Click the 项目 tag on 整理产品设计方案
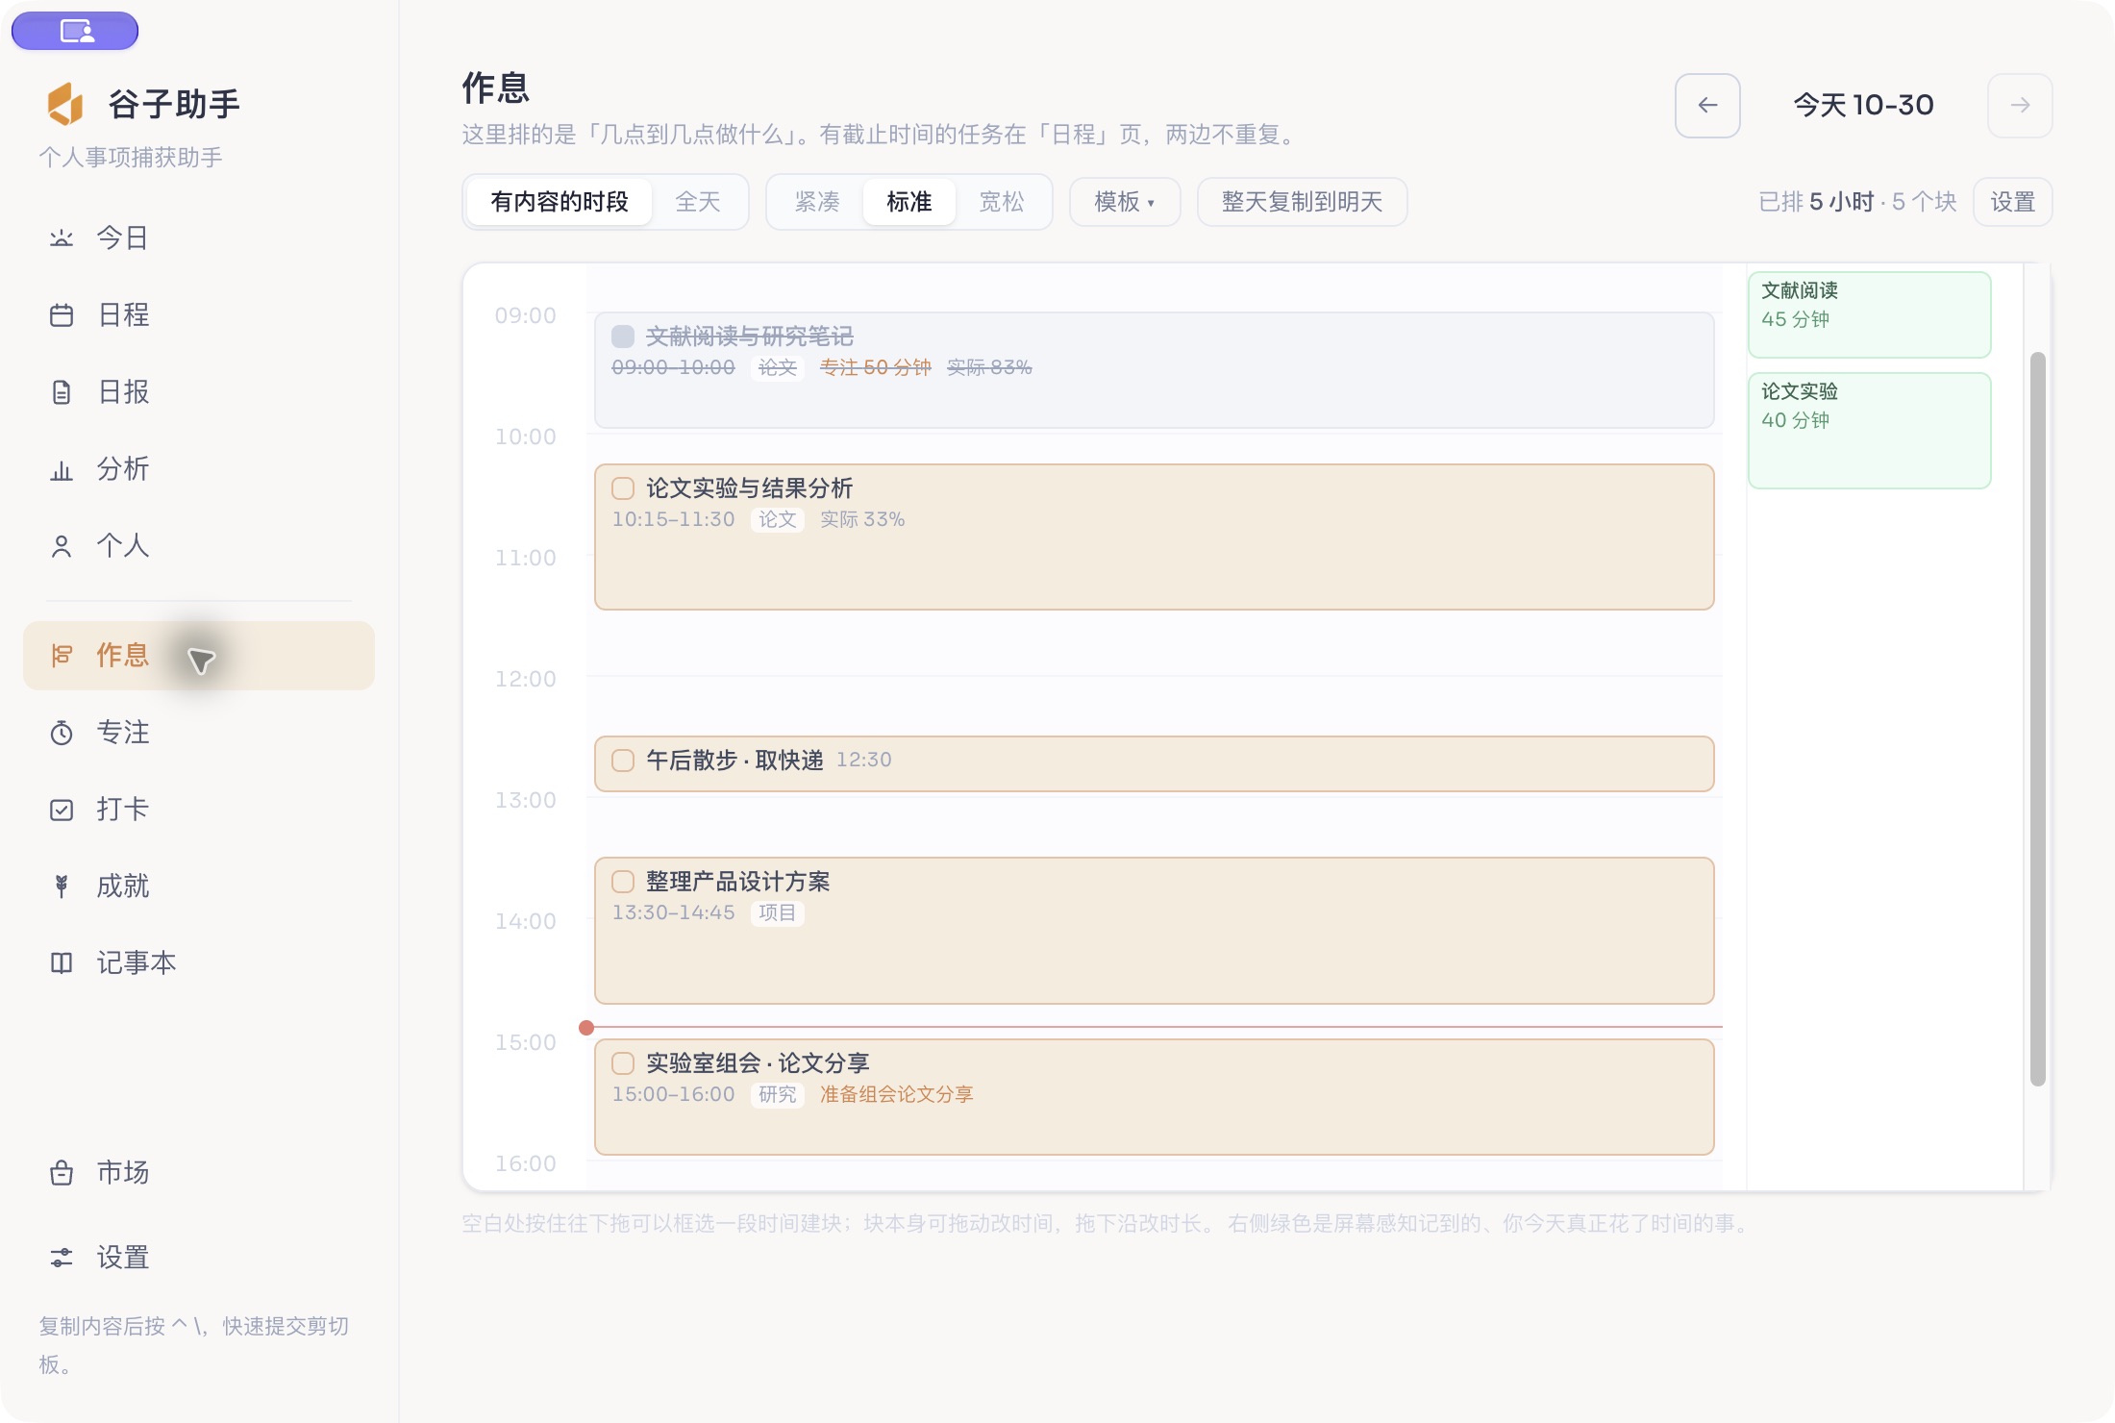This screenshot has height=1423, width=2115. point(778,912)
